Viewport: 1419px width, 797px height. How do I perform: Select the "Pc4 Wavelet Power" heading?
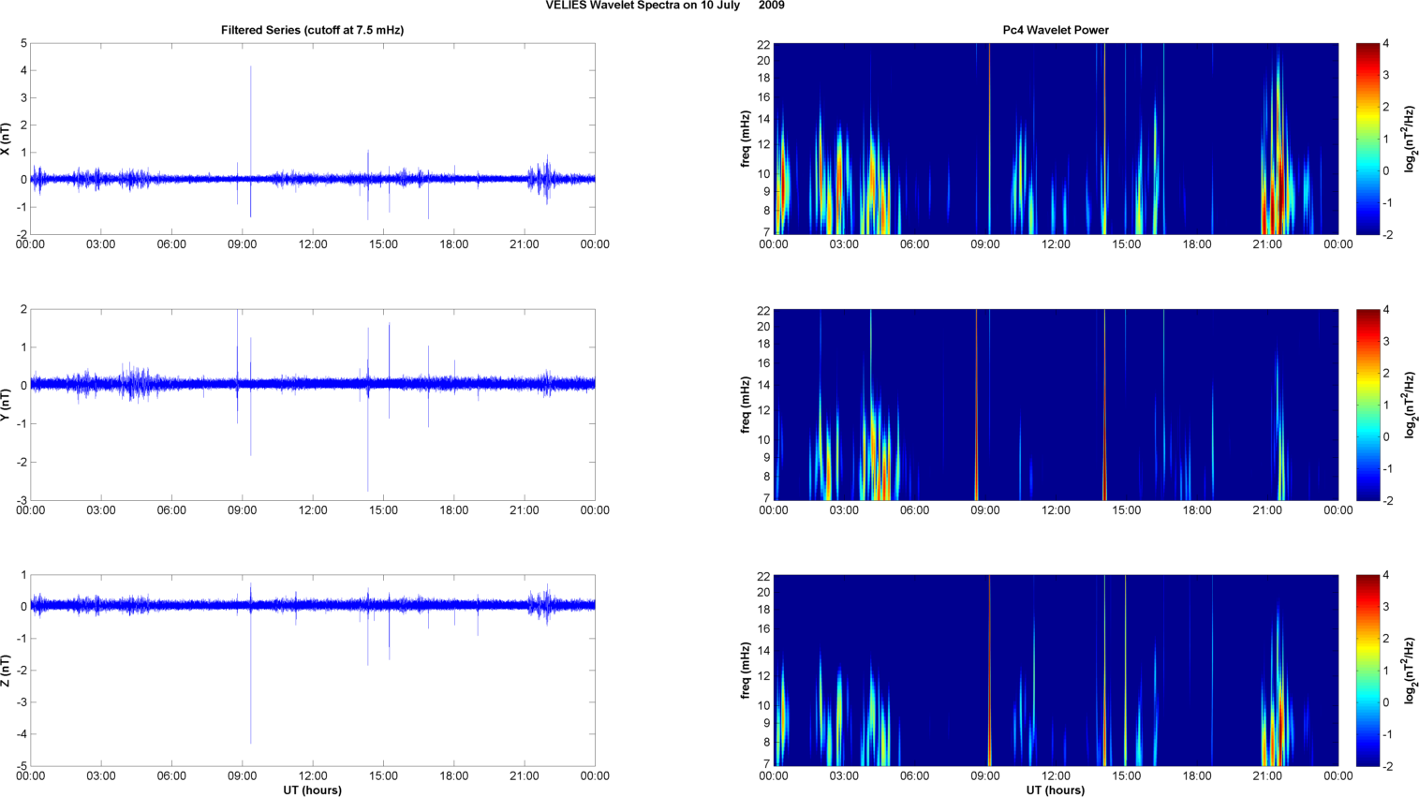(1056, 30)
